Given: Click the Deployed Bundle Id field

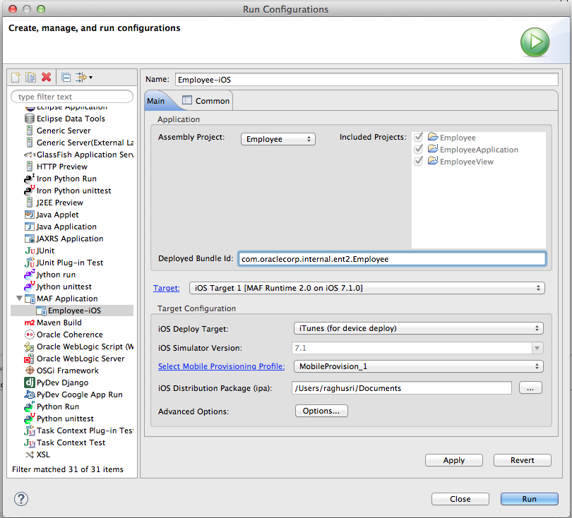Looking at the screenshot, I should 392,259.
